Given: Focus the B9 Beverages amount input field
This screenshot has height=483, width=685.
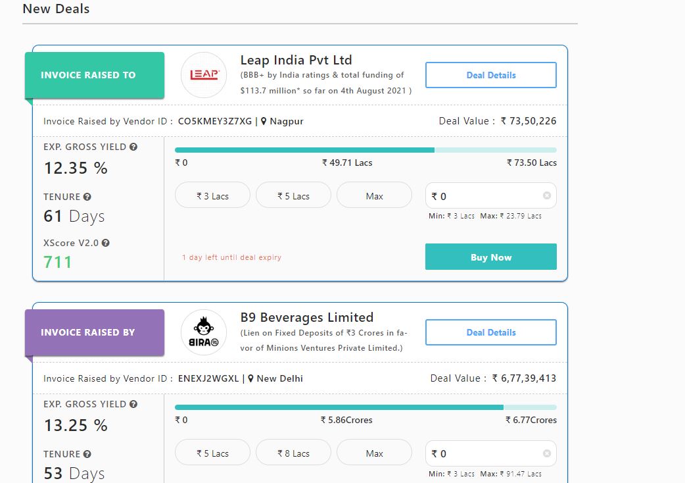Looking at the screenshot, I should pyautogui.click(x=490, y=453).
